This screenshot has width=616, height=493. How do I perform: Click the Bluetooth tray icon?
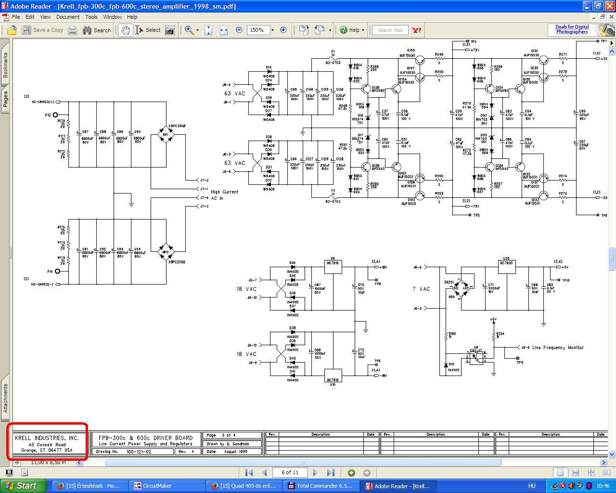pyautogui.click(x=589, y=486)
